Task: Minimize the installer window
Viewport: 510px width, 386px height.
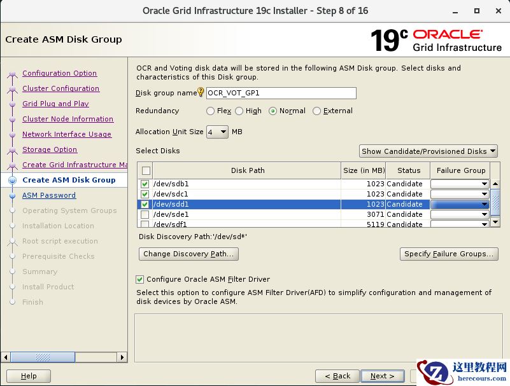Action: [x=455, y=11]
